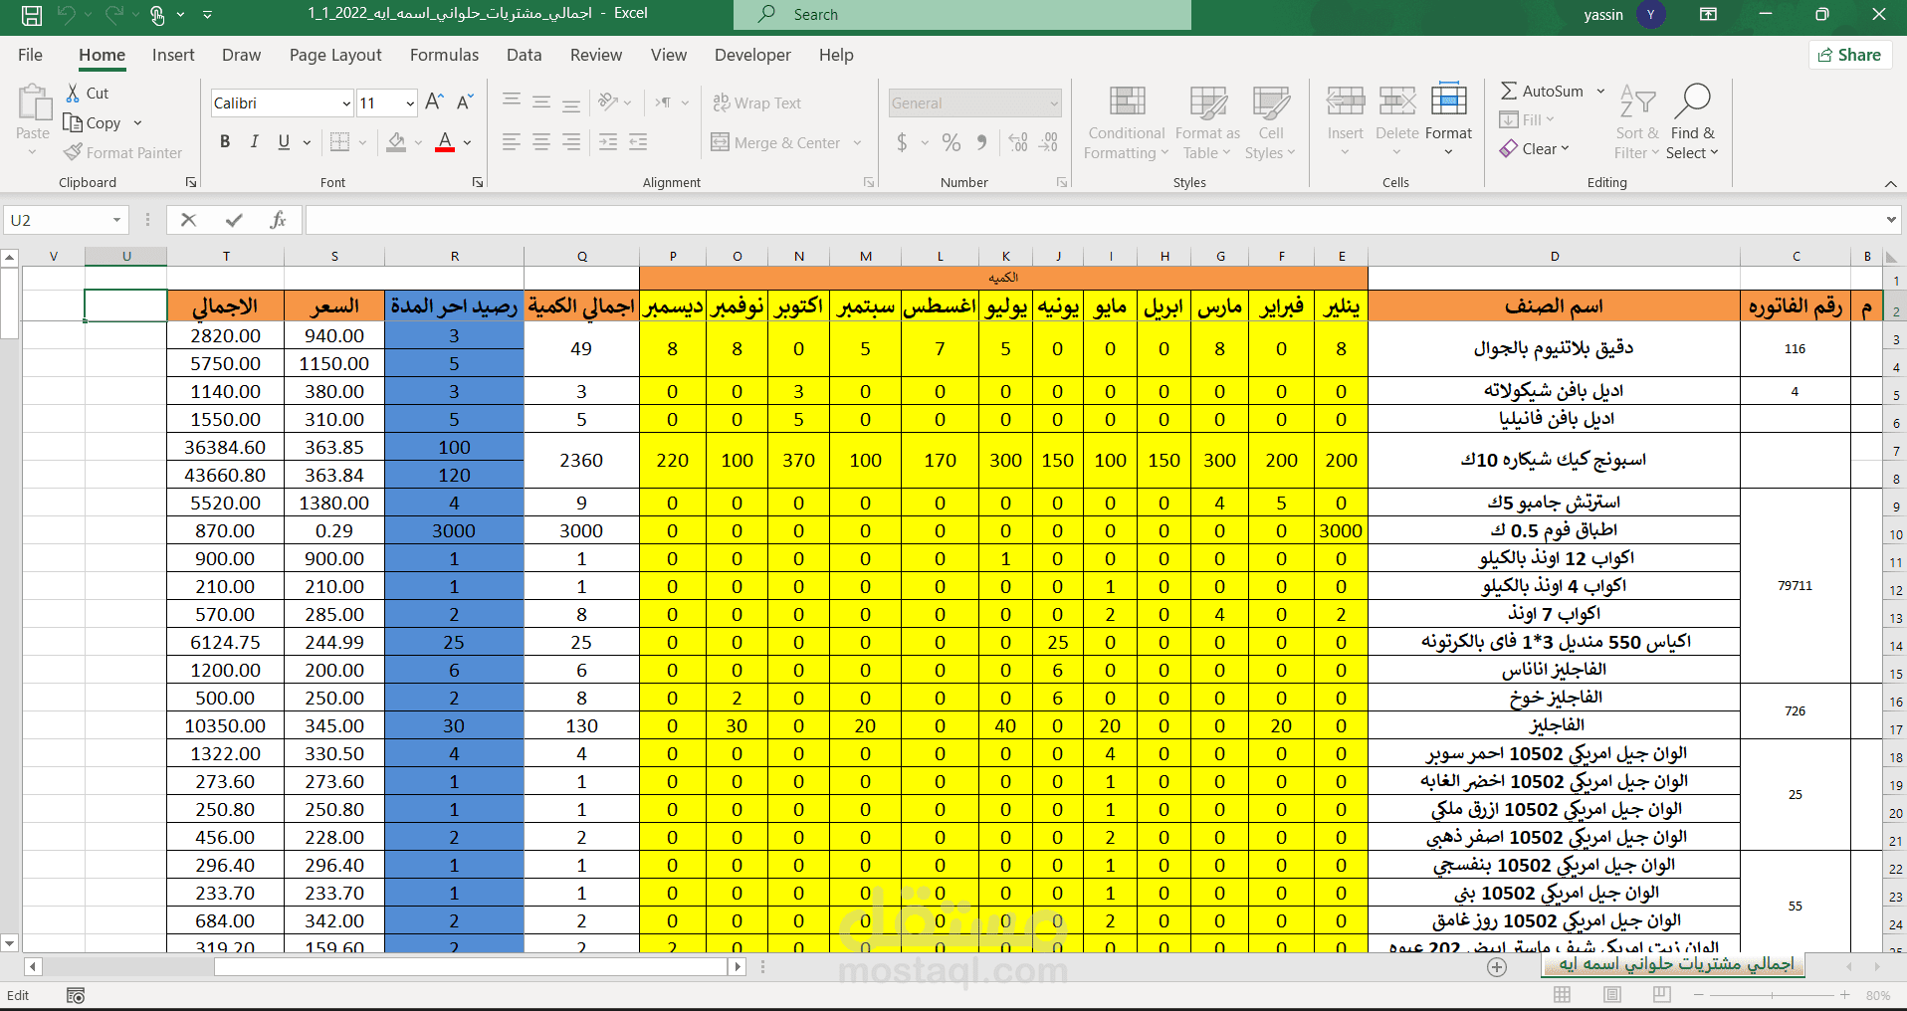
Task: Click the Merge & Center icon
Action: (720, 142)
